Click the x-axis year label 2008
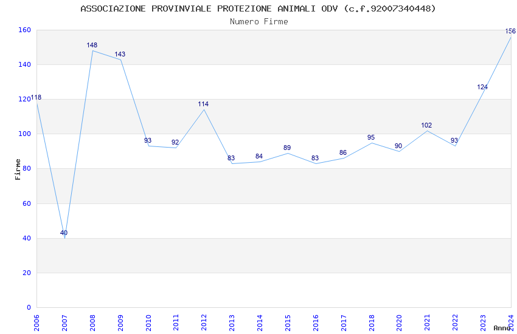Image resolution: width=517 pixels, height=334 pixels. [92, 322]
